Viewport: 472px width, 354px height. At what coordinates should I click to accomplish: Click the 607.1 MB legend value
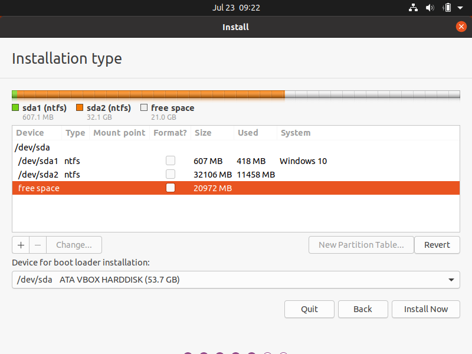(x=38, y=117)
